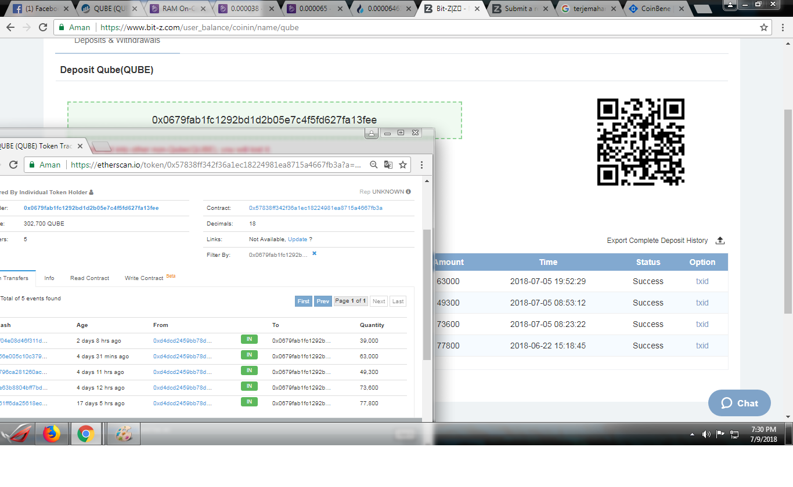The image size is (793, 487).
Task: Click the Action Center flag icon in tray
Action: (x=720, y=434)
